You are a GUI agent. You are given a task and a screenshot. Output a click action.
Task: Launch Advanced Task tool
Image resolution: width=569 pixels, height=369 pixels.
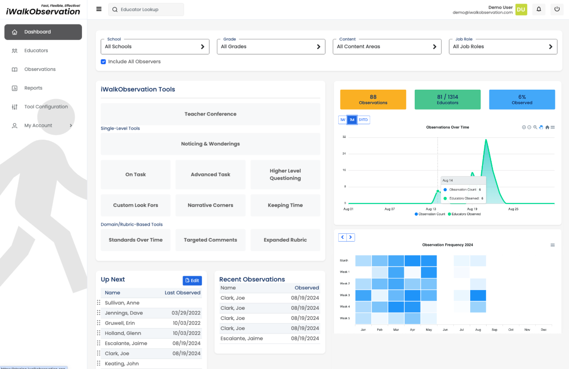coord(210,174)
